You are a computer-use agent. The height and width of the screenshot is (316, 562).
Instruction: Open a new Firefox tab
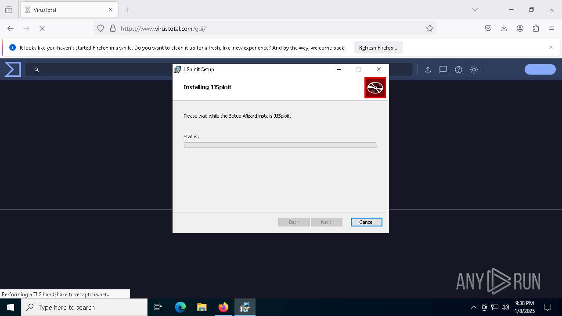pos(127,10)
